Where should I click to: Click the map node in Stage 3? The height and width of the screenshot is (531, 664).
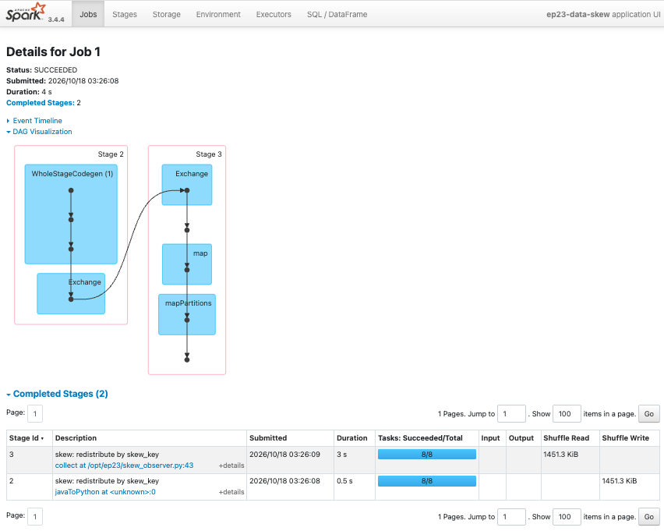click(x=187, y=264)
